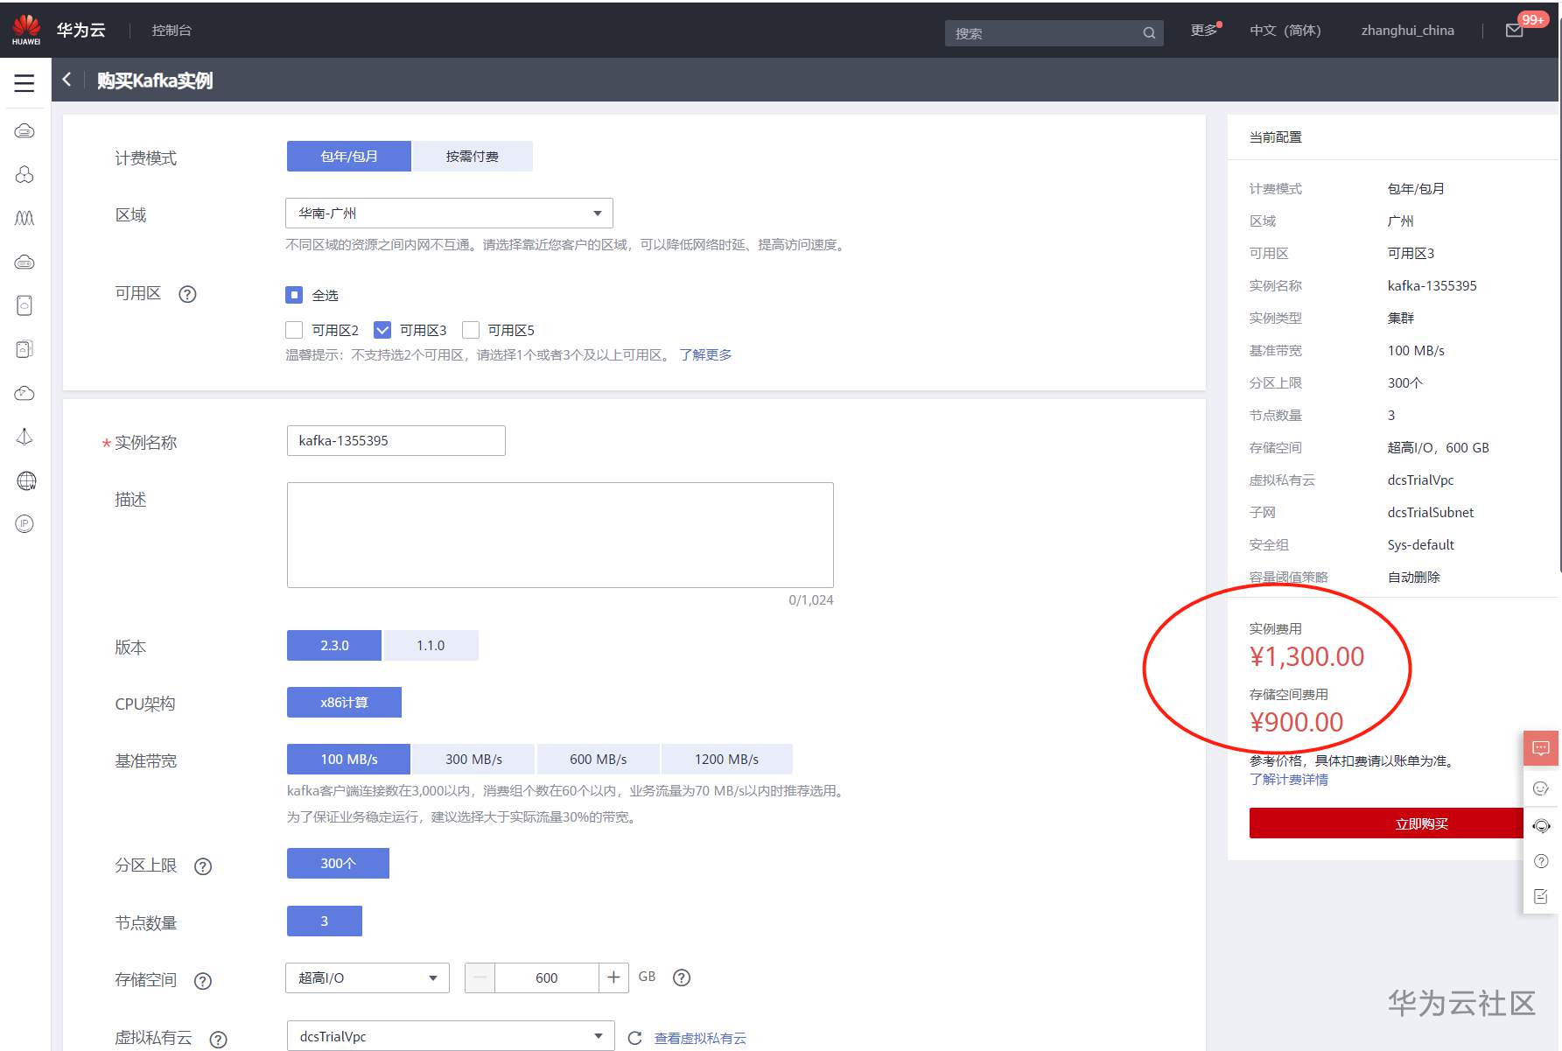Image resolution: width=1562 pixels, height=1051 pixels.
Task: Select the 1200 MB/s bandwidth option
Action: tap(726, 759)
